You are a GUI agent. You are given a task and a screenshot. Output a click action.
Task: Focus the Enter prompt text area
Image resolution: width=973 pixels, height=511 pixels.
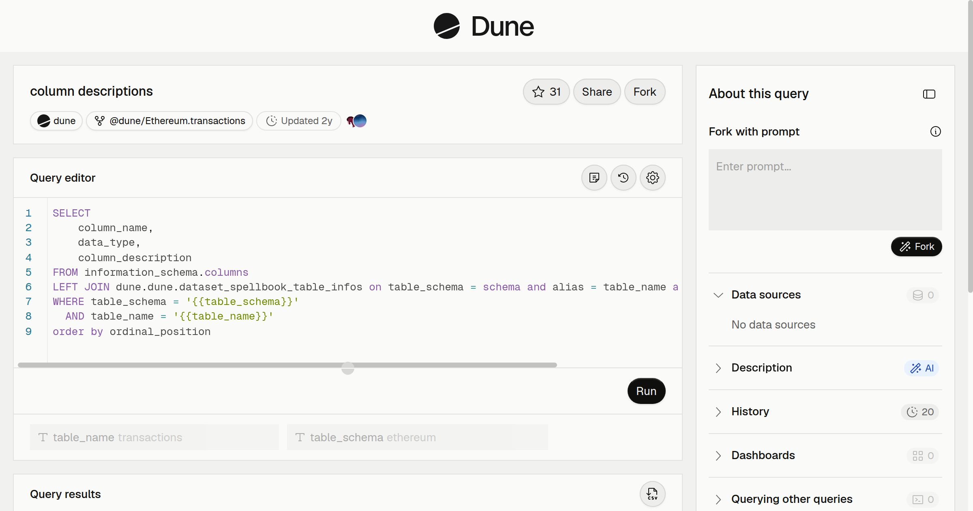click(825, 190)
